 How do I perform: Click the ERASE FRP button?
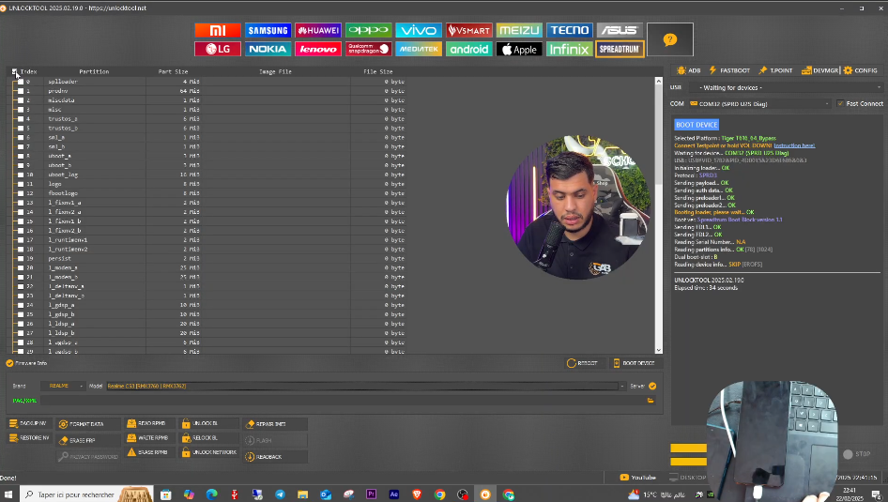pos(88,440)
